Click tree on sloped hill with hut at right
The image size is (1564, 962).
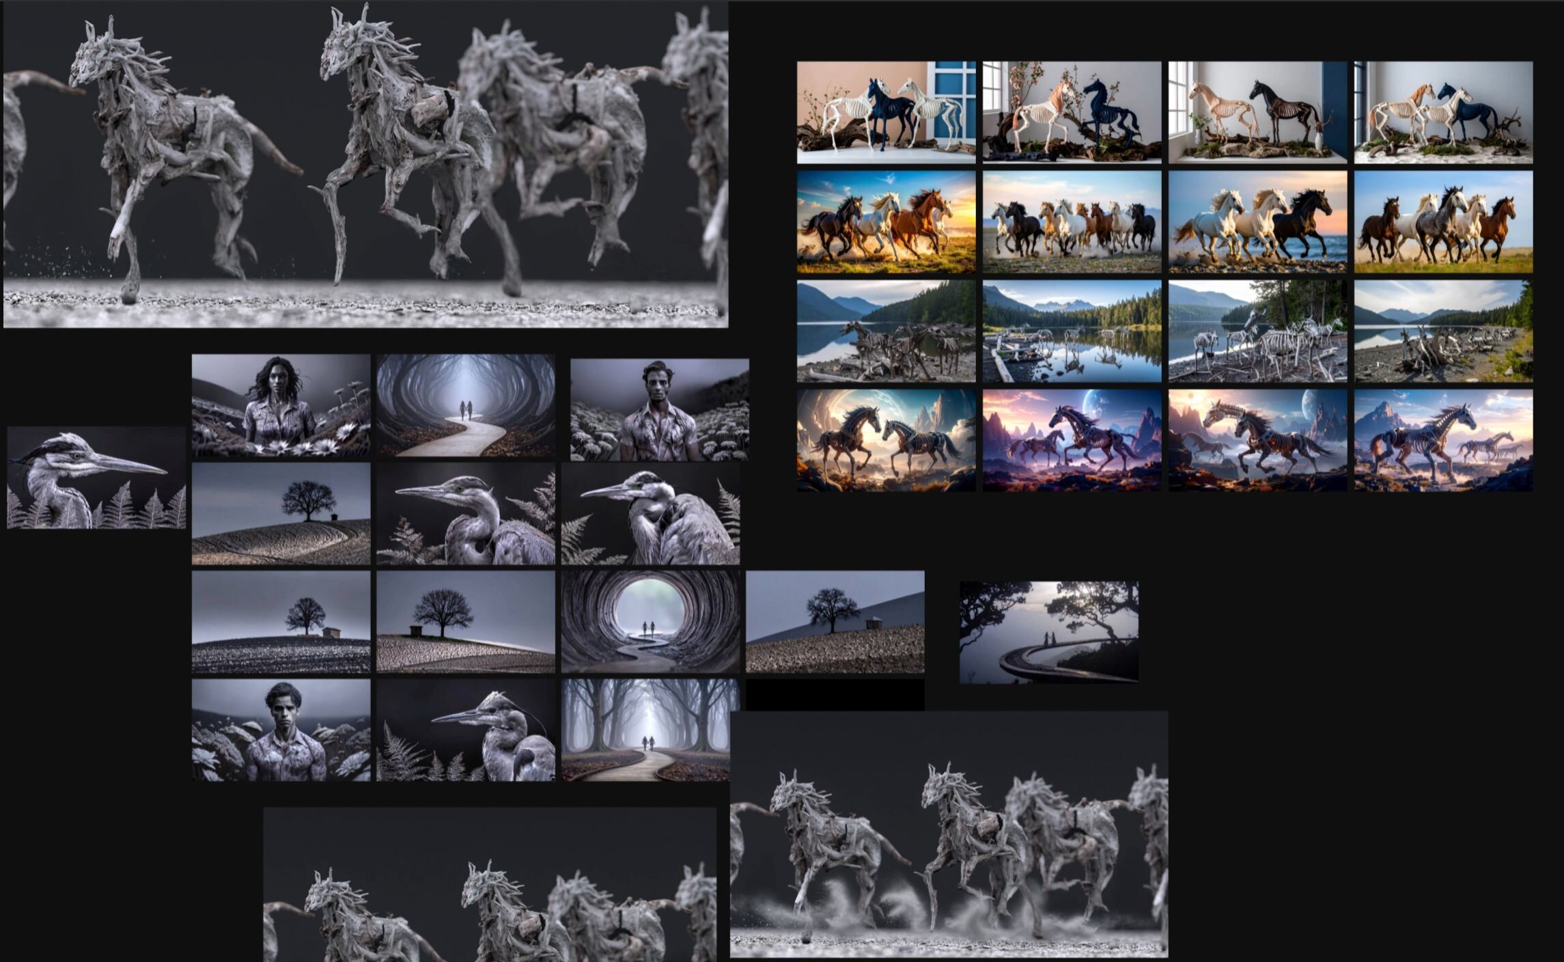coord(835,622)
